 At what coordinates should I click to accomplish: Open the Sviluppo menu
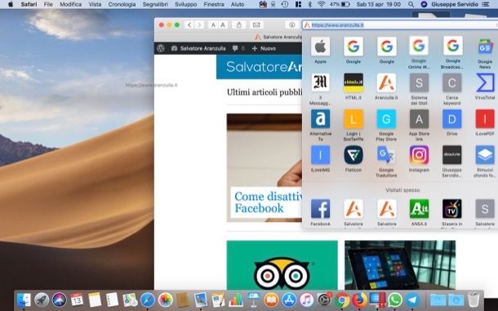point(186,4)
